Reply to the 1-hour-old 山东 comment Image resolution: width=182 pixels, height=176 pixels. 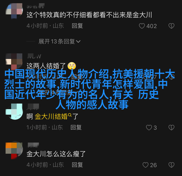click(76, 128)
